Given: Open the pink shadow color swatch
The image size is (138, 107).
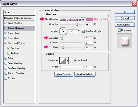Looking at the screenshot, I should [x=89, y=19].
